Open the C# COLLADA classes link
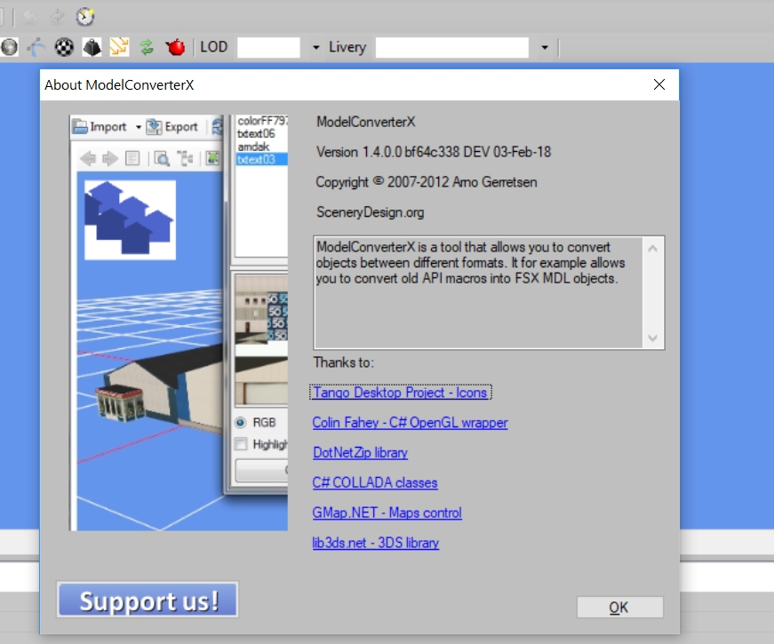 375,482
